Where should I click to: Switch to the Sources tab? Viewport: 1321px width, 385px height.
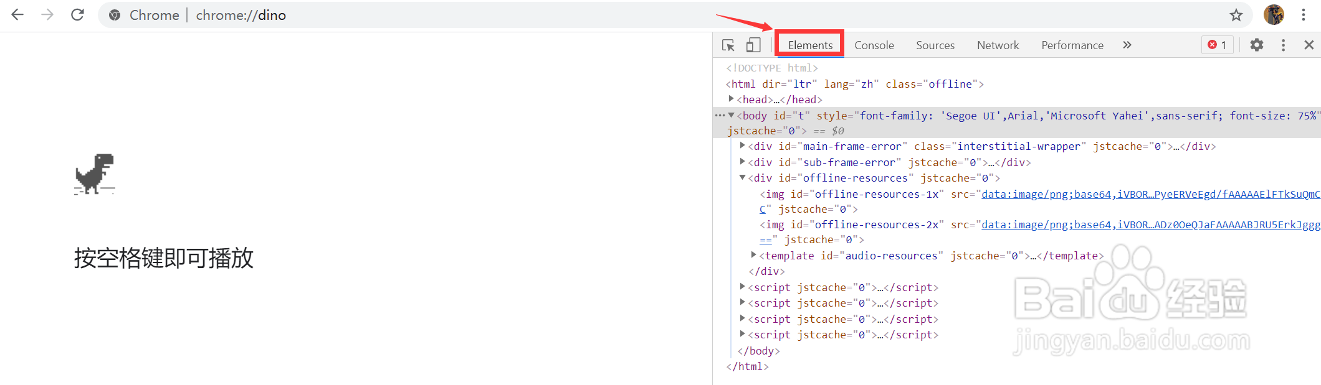point(935,45)
